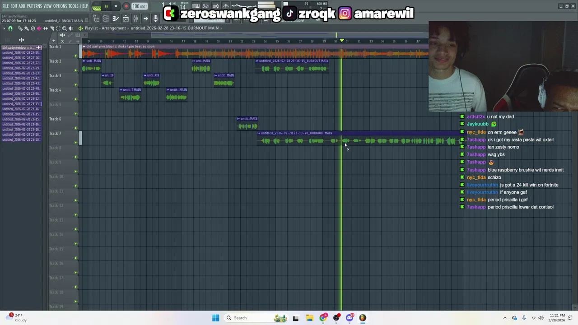Select Track 1 header label
The image size is (578, 325).
[55, 47]
